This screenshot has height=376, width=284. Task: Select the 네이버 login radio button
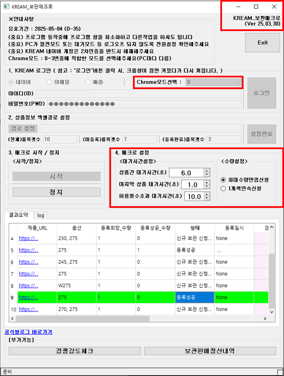11,82
